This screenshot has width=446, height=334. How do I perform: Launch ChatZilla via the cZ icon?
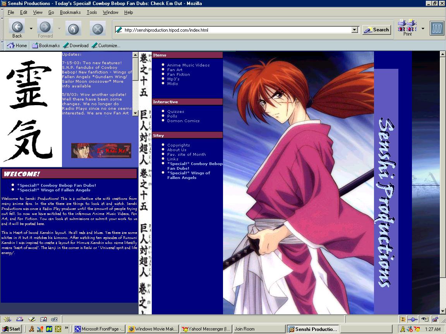(x=54, y=319)
